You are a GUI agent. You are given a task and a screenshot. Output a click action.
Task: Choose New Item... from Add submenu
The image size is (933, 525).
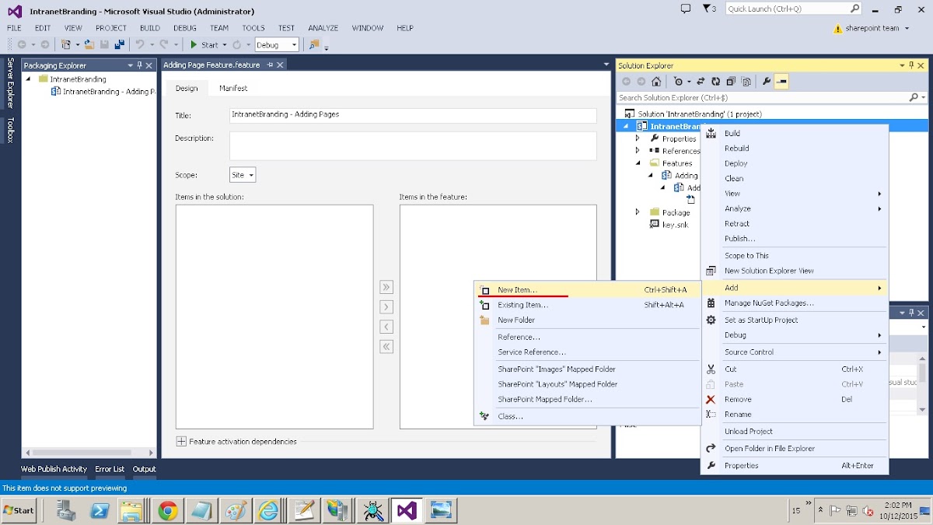[x=588, y=290]
